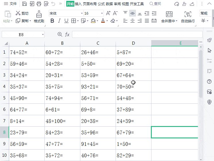Open the File (文件) menu

coord(10,4)
